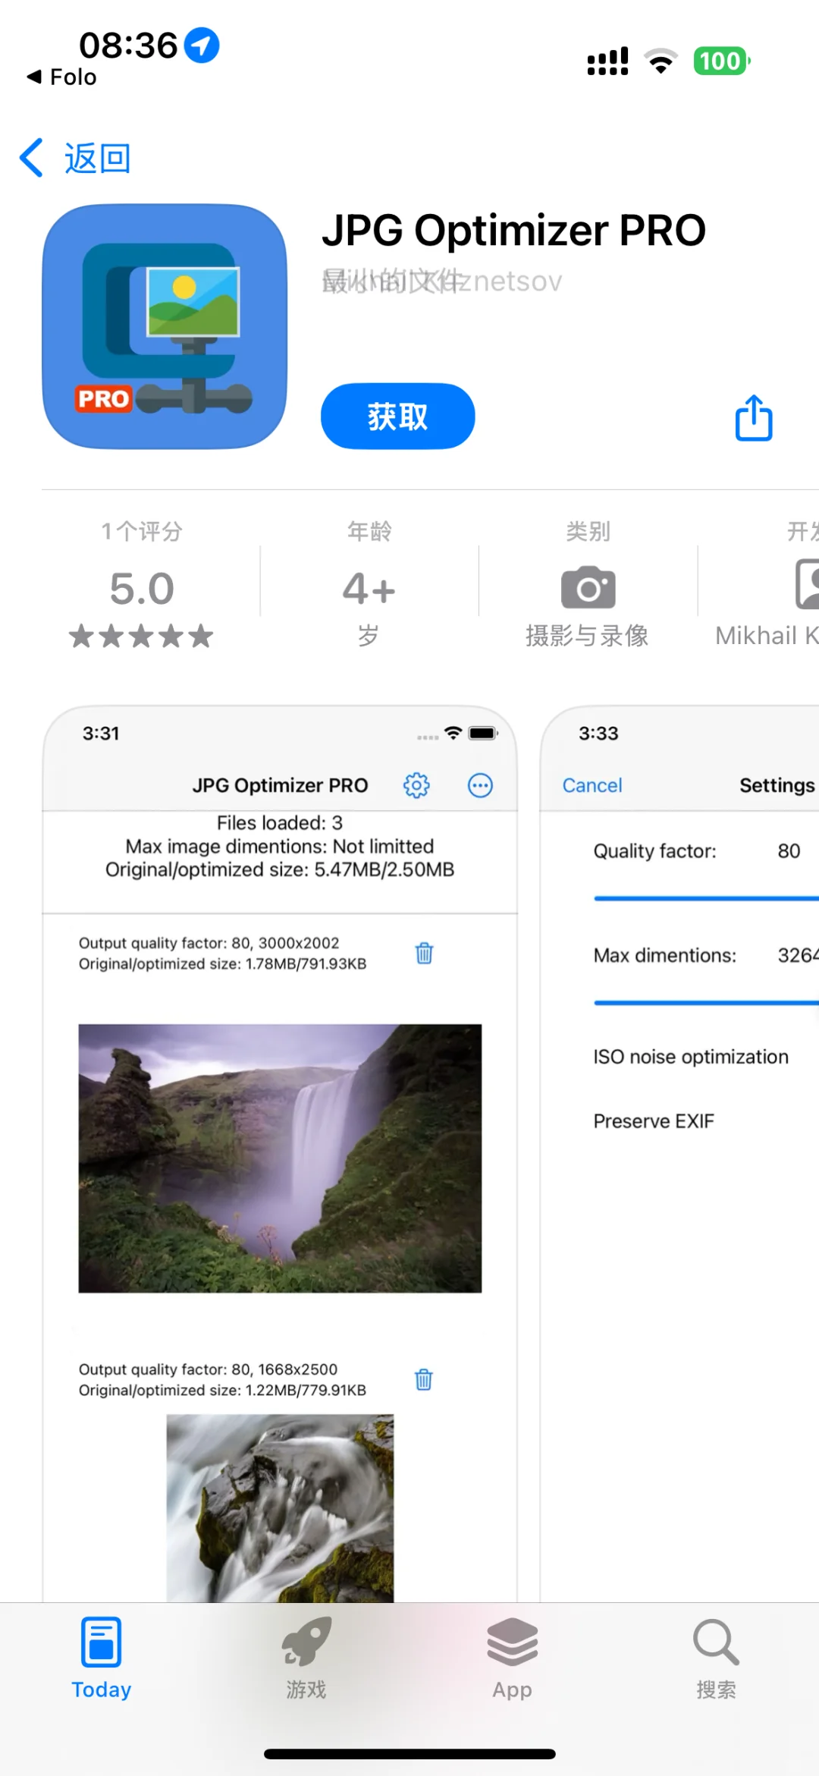Tap the 08:36 clock
This screenshot has height=1776, width=819.
coord(128,46)
